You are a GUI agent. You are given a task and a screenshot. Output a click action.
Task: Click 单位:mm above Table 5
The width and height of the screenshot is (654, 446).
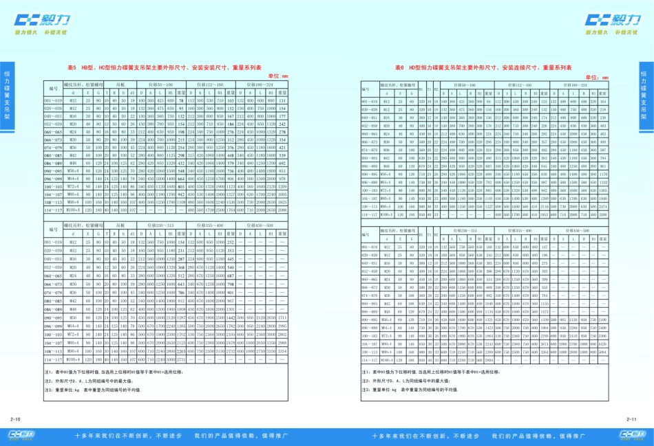pos(278,76)
